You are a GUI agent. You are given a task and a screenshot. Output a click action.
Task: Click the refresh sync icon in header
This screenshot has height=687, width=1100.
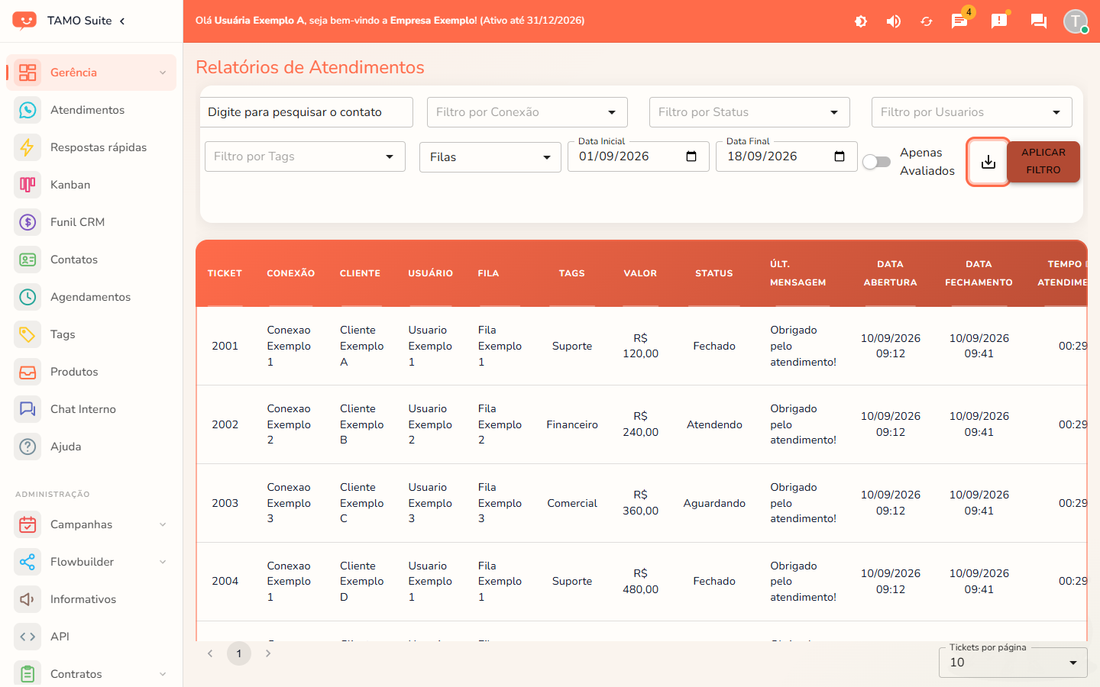click(927, 21)
